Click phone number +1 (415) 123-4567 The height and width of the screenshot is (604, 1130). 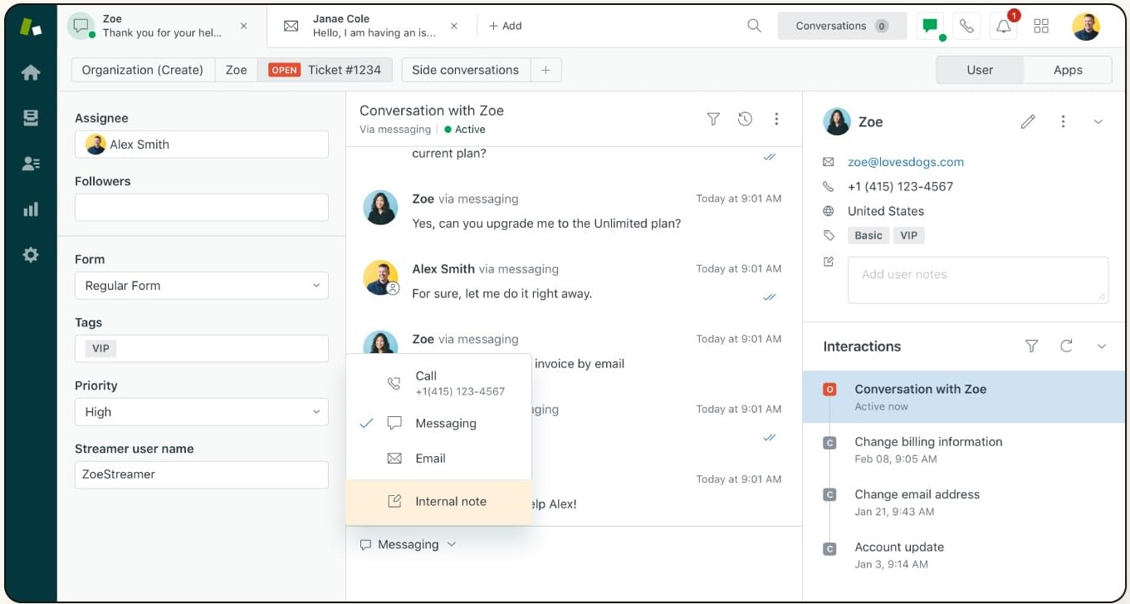coord(900,186)
